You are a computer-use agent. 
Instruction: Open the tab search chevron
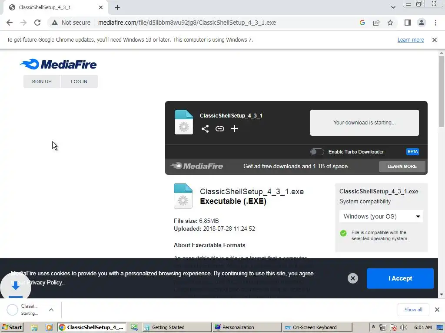(x=393, y=8)
